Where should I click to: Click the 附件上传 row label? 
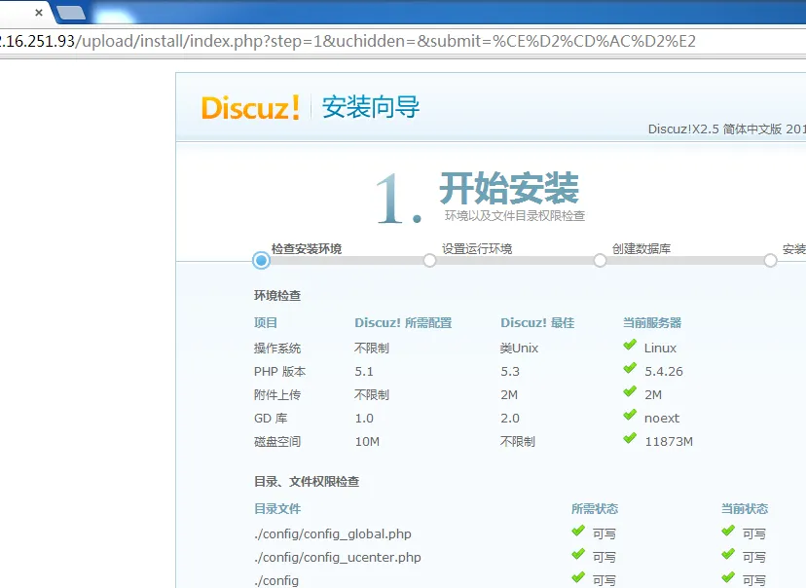[x=277, y=394]
